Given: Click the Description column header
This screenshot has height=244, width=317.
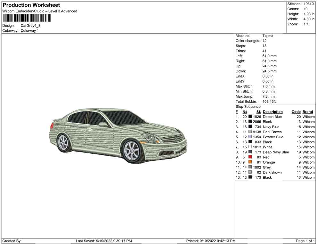Looking at the screenshot, I should [272, 112].
